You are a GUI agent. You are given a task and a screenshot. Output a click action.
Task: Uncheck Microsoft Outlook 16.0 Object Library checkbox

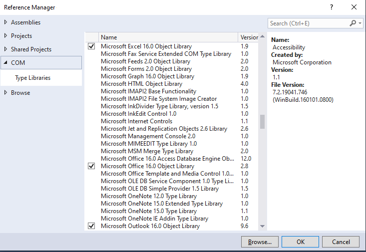tap(91, 226)
